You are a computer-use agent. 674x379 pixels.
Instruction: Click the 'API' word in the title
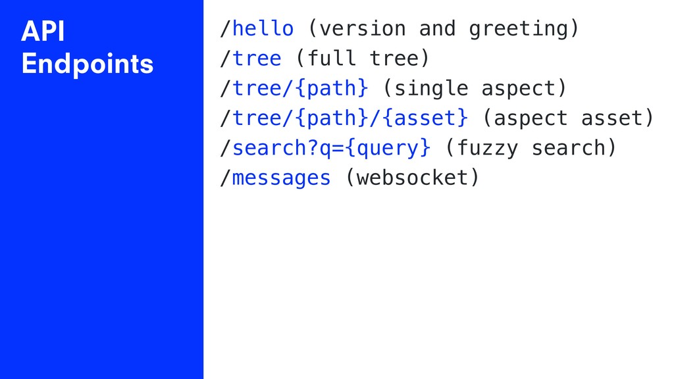point(43,32)
